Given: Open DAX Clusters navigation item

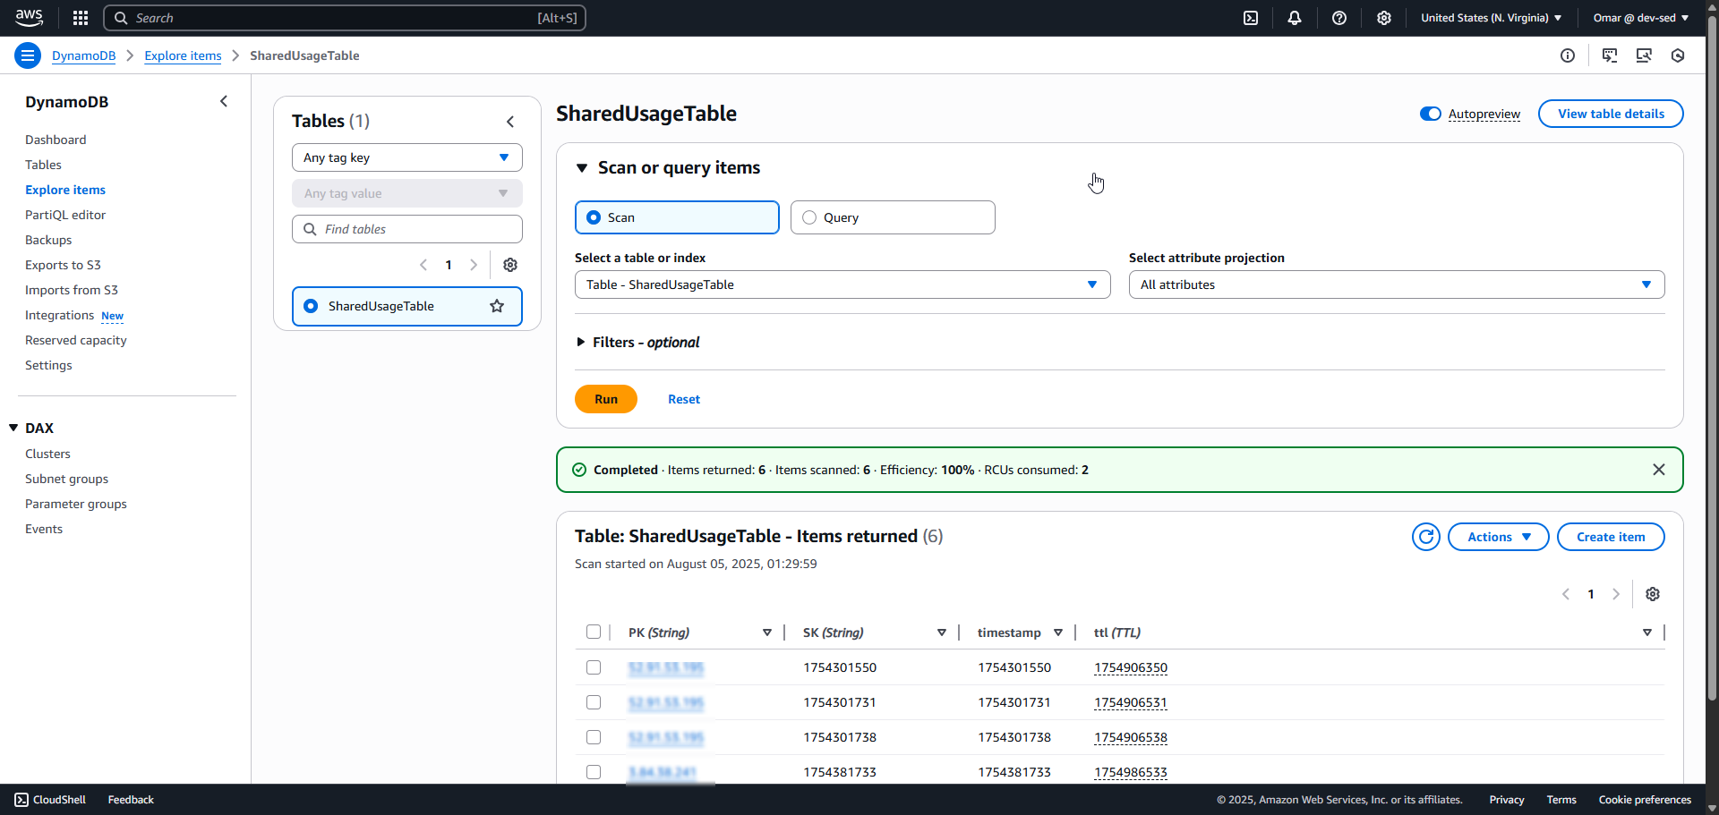Looking at the screenshot, I should (47, 454).
